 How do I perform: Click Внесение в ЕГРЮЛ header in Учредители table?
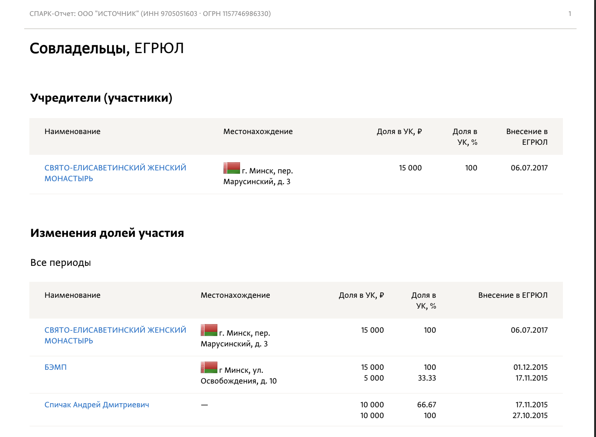point(527,137)
